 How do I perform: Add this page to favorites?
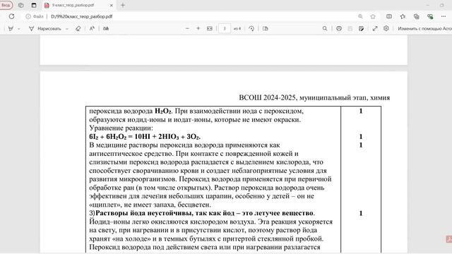373,16
